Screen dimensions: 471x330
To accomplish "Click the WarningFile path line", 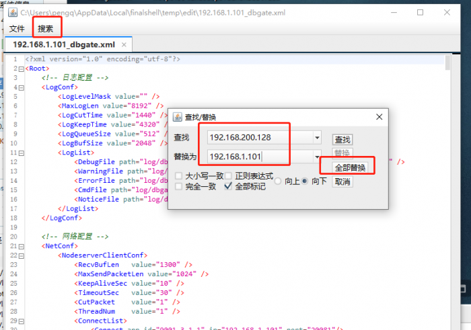I will (120, 171).
